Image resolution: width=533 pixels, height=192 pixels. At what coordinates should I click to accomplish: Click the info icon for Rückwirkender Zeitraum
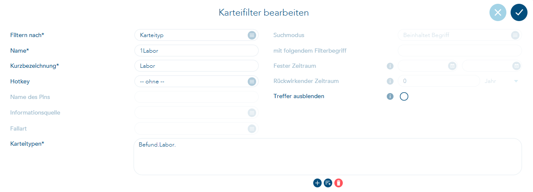[x=390, y=81]
